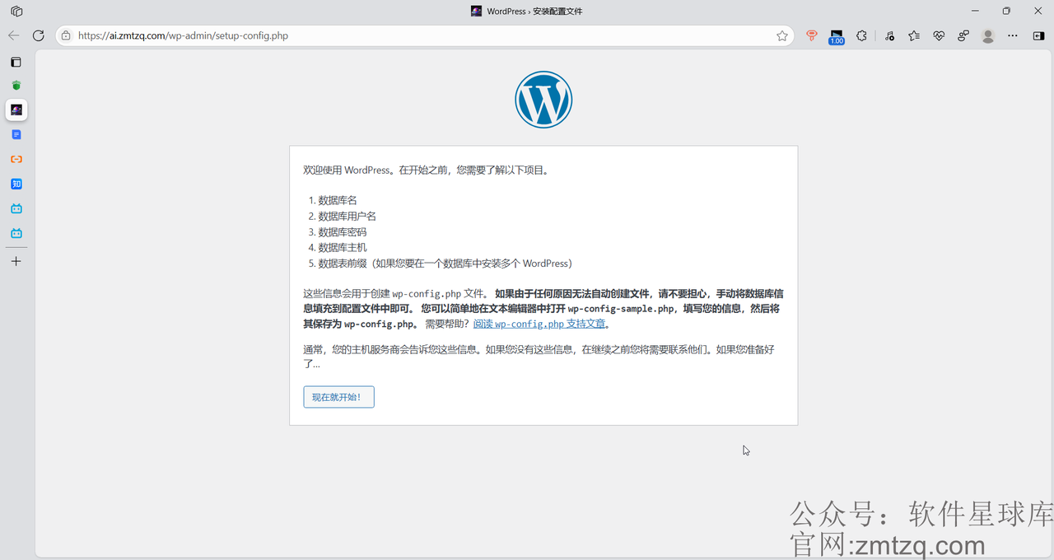Click list item 数据库密码
1054x560 pixels.
[x=343, y=232]
